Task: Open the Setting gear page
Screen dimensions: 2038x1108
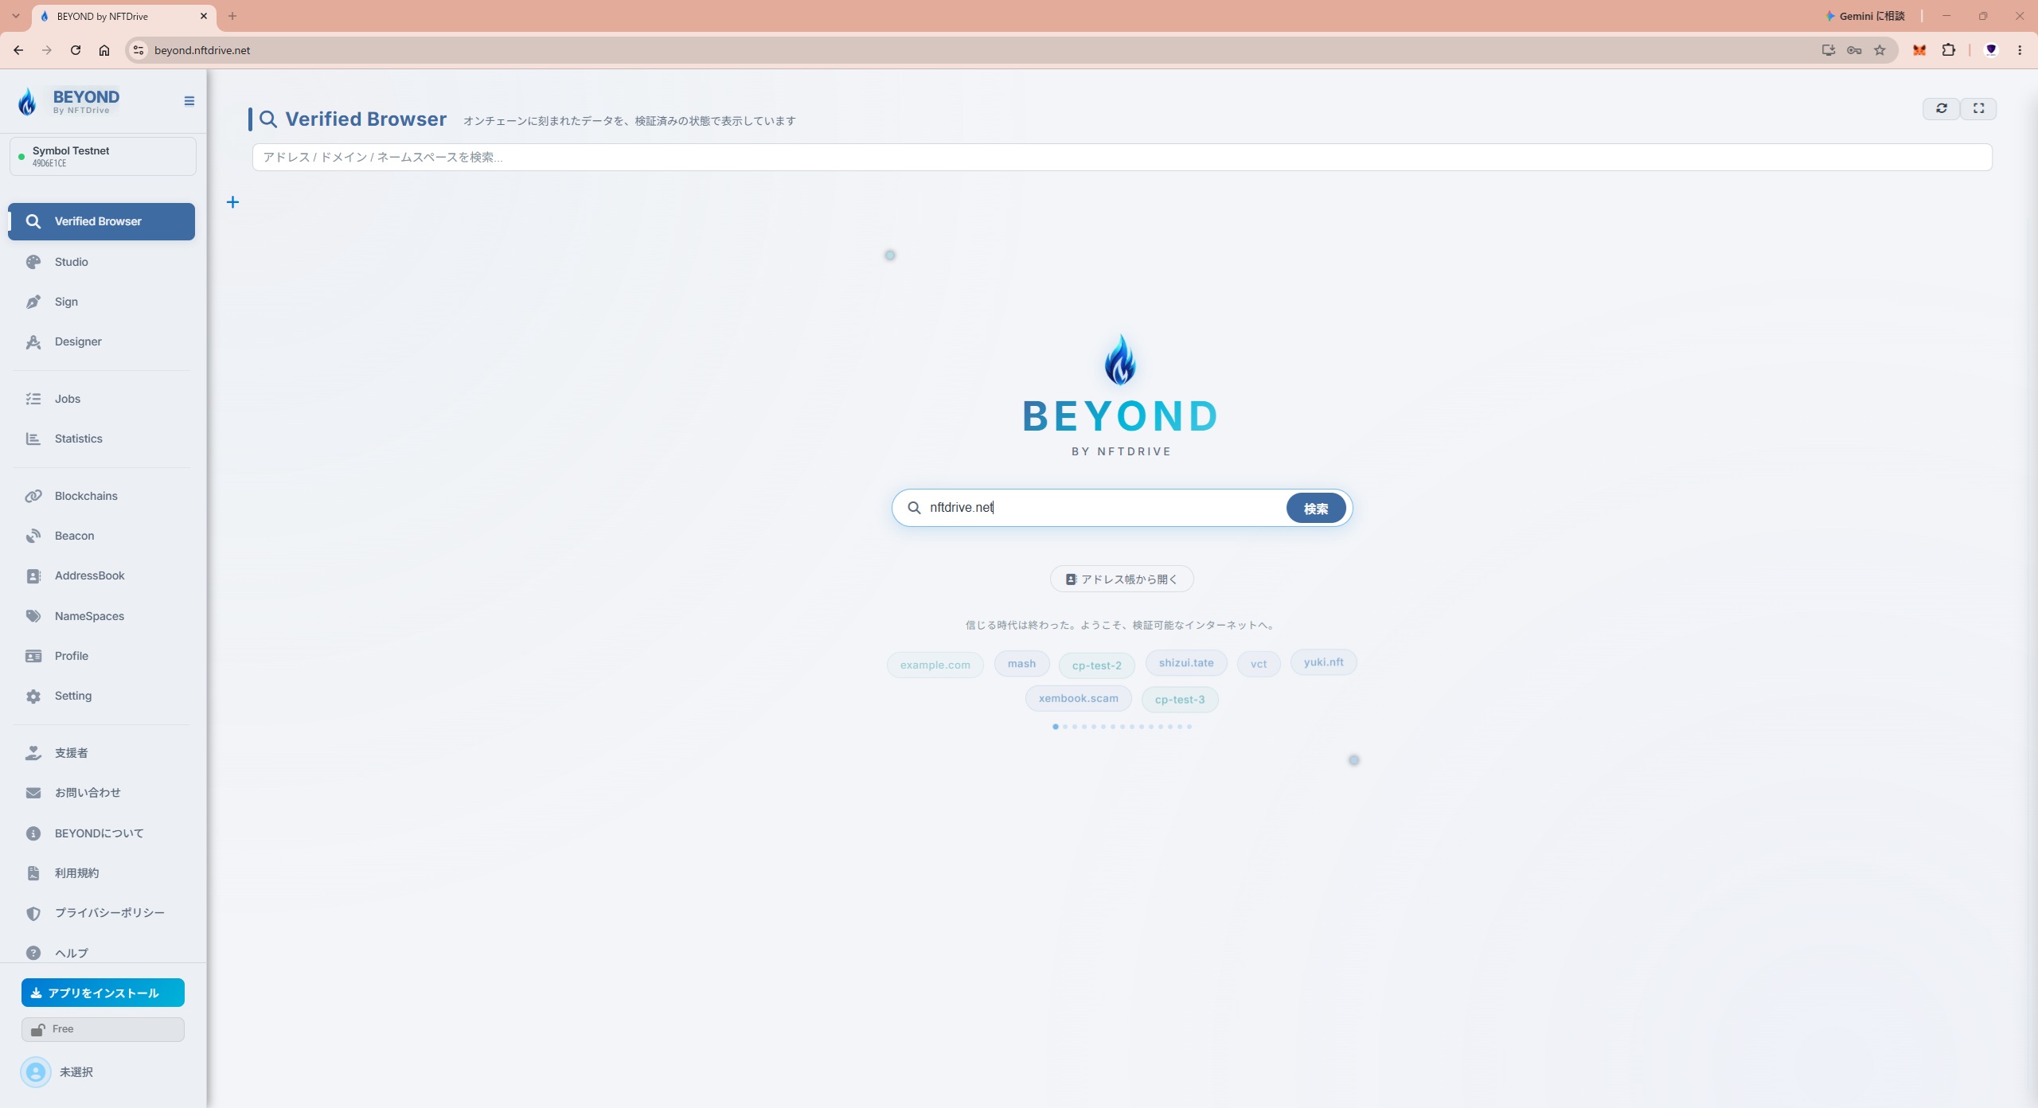Action: tap(101, 696)
